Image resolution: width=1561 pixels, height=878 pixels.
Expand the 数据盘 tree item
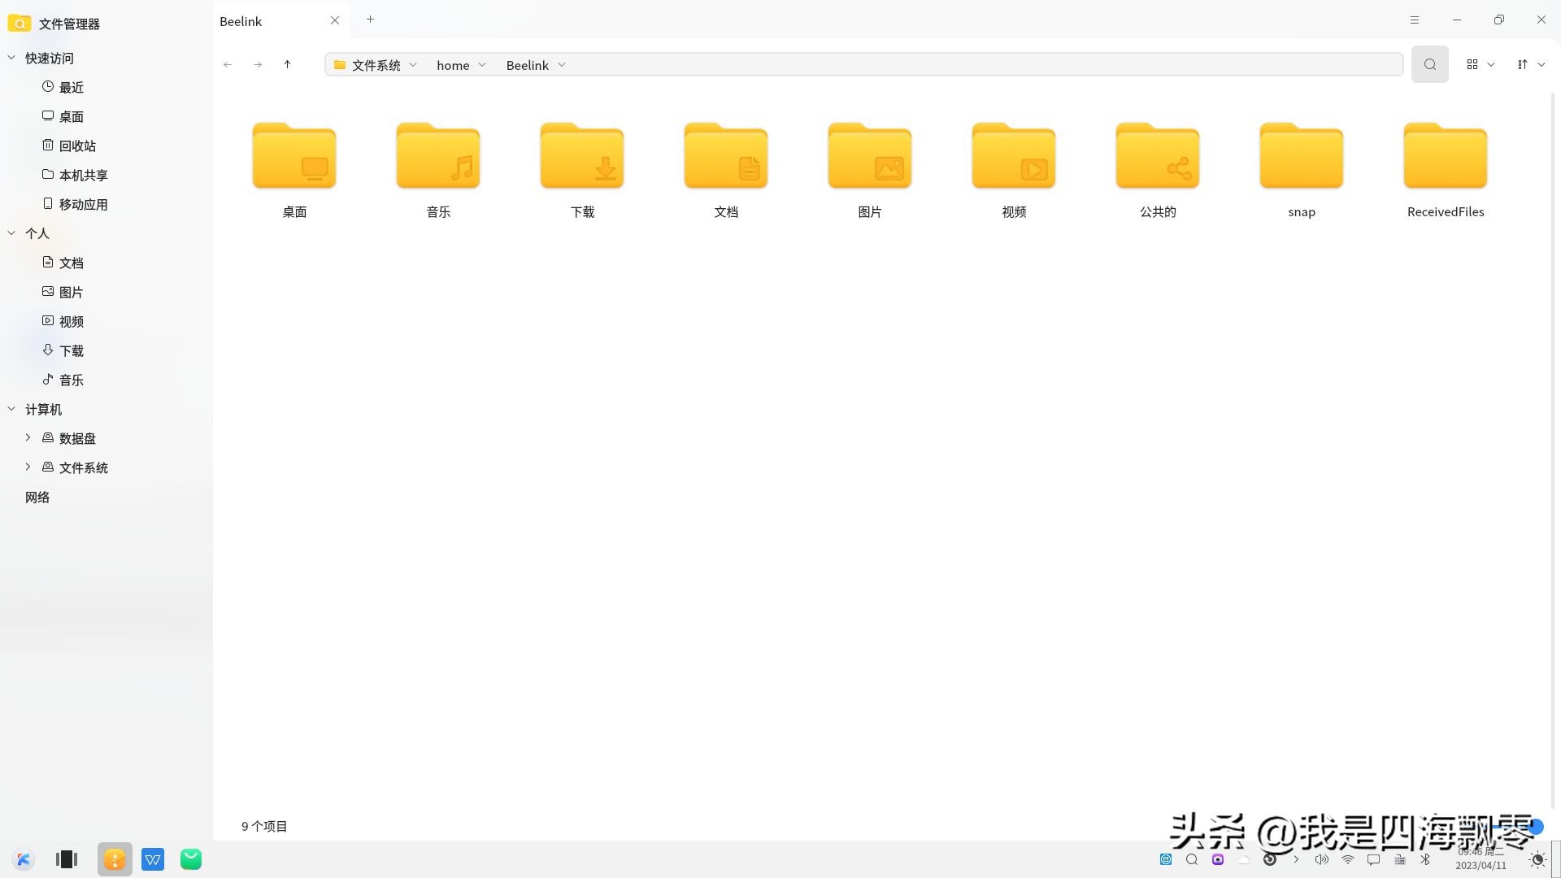[x=28, y=437]
